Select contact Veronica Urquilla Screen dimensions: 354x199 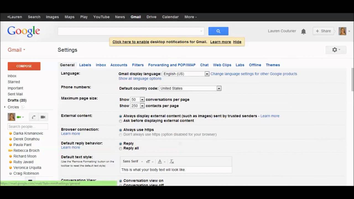click(x=27, y=168)
